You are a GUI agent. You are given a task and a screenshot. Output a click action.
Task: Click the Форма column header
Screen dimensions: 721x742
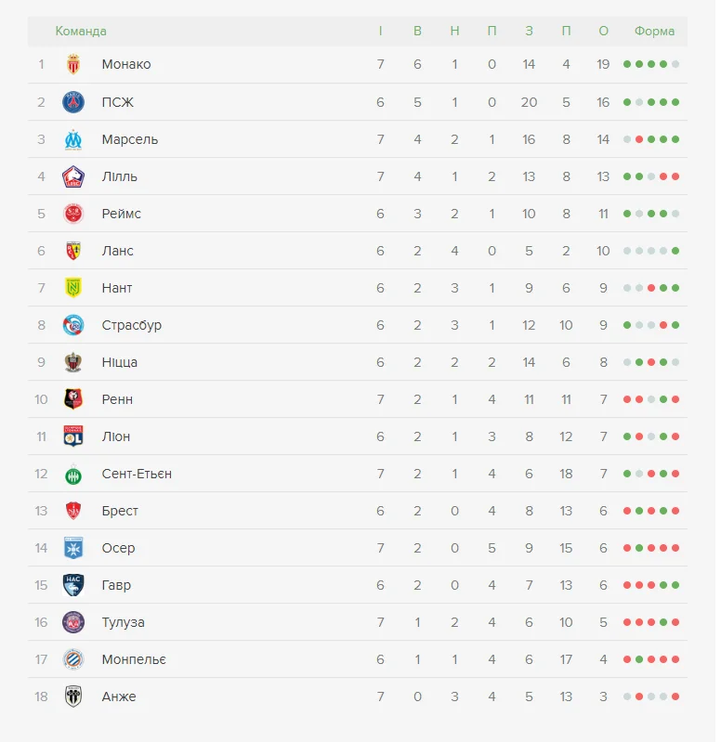pyautogui.click(x=654, y=31)
